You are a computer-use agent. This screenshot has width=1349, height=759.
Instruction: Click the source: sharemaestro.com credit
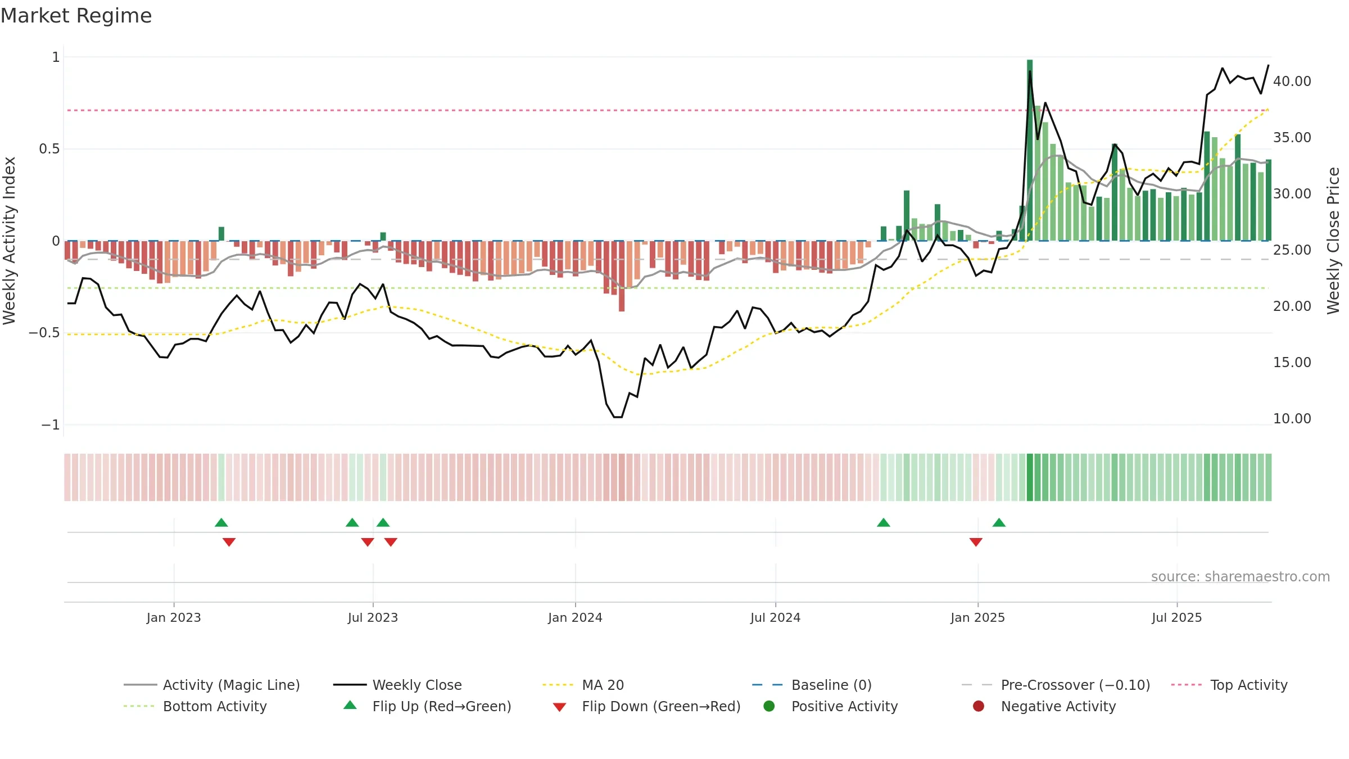[x=1241, y=576]
